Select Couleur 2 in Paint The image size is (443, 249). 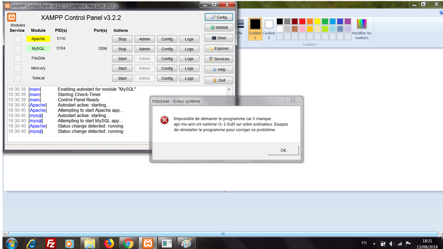click(269, 29)
